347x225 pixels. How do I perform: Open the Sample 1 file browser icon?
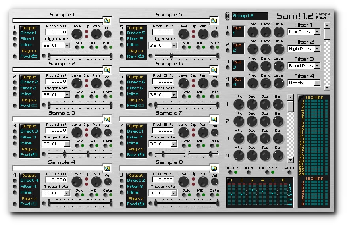(107, 21)
